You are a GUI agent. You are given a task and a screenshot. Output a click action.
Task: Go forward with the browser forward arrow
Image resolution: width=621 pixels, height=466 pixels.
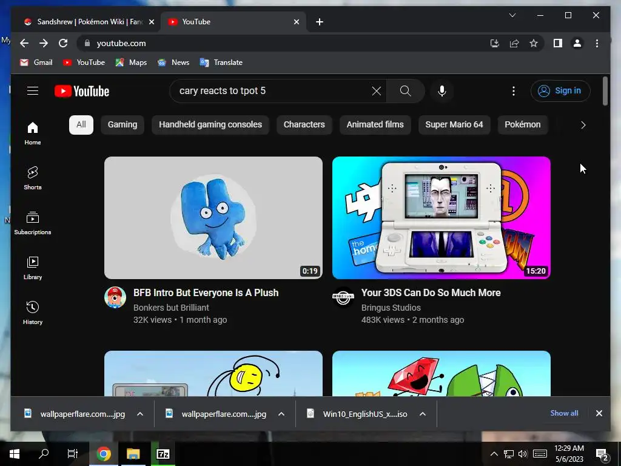(x=44, y=43)
